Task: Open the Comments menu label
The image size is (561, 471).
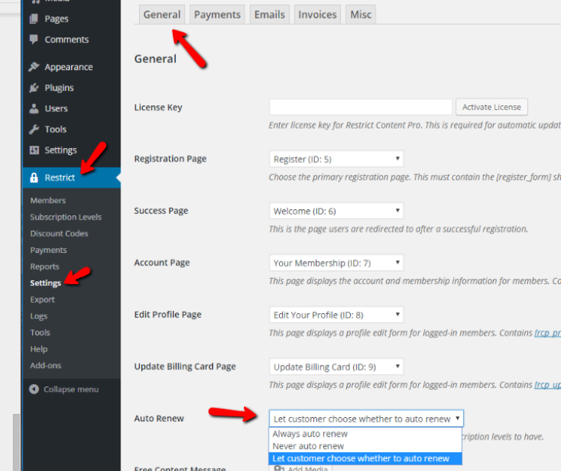Action: tap(67, 40)
